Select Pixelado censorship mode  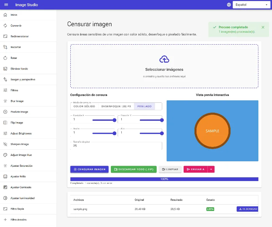144,106
